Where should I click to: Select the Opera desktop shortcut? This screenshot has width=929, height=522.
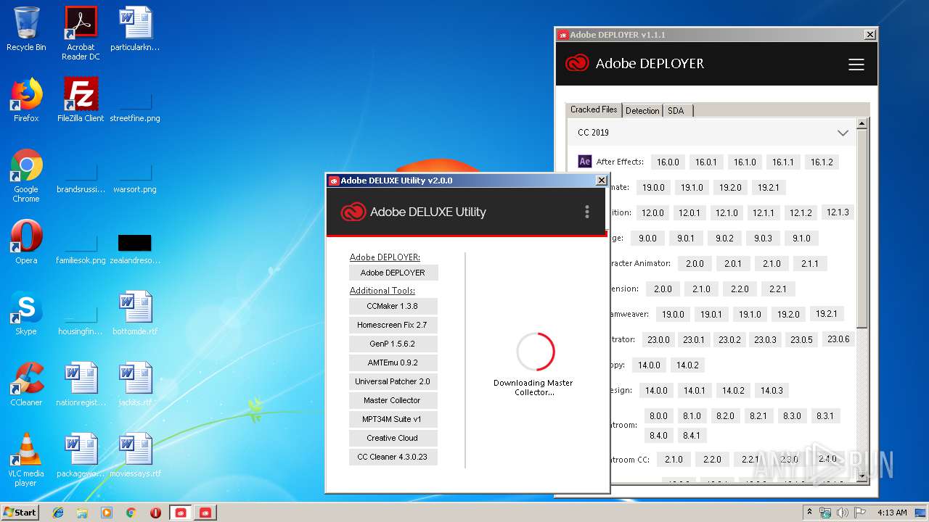pos(26,242)
